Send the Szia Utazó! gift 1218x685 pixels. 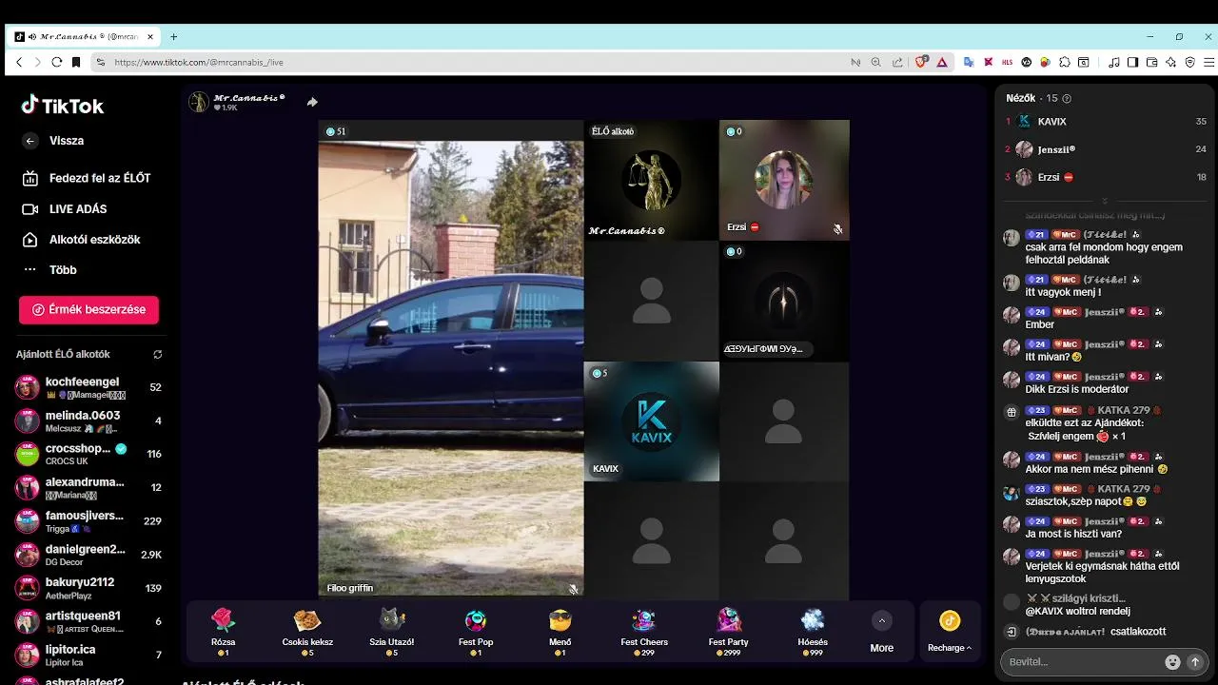click(x=392, y=633)
